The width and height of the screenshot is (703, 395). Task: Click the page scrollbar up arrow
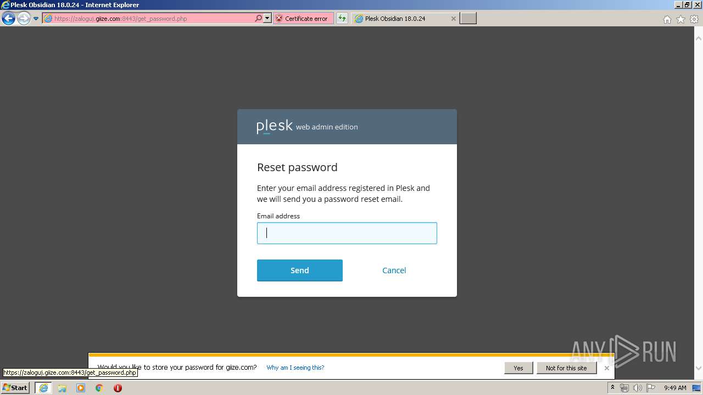tap(699, 38)
